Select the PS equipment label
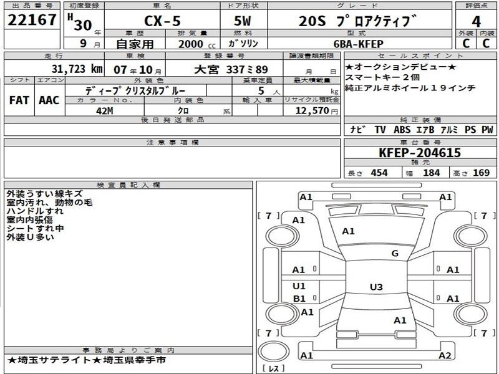Viewport: 499px width, 374px height. coord(470,130)
